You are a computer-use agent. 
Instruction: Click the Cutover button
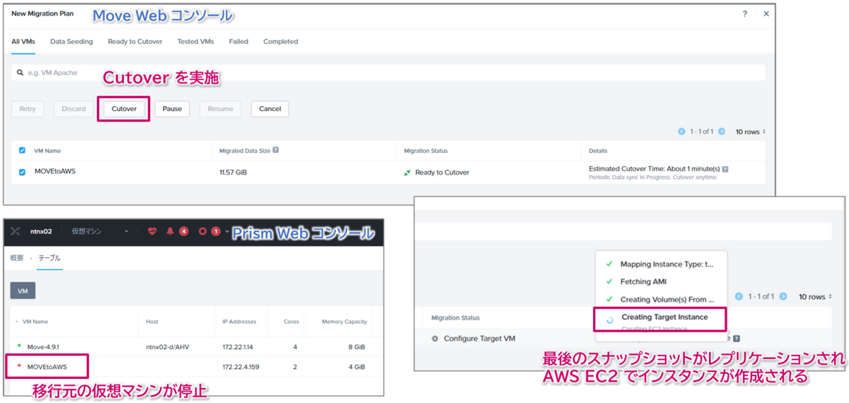pyautogui.click(x=124, y=109)
